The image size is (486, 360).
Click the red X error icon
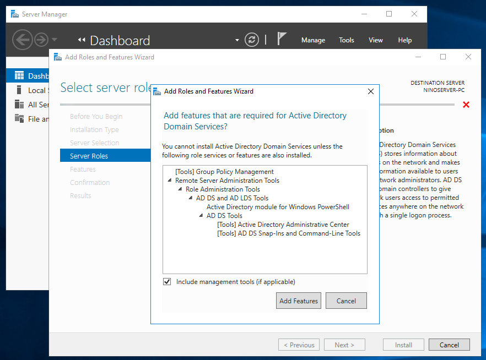point(466,105)
